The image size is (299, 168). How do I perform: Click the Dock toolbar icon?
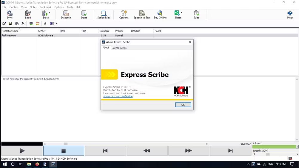[x=45, y=15]
